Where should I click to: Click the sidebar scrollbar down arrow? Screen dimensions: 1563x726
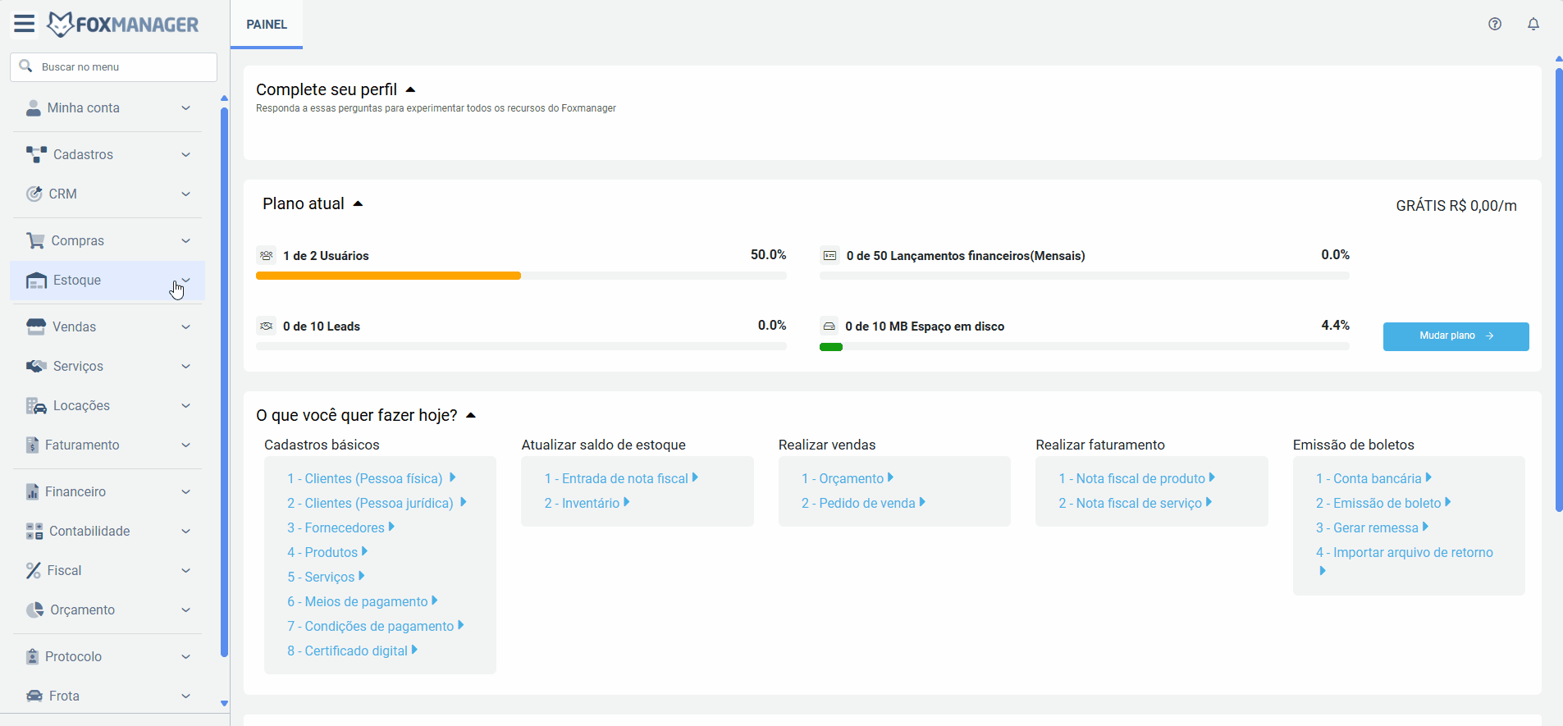(224, 703)
